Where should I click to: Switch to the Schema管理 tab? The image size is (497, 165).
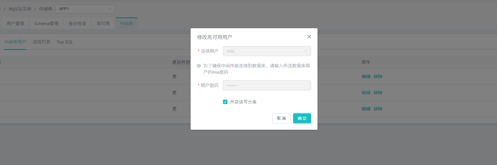click(x=46, y=23)
